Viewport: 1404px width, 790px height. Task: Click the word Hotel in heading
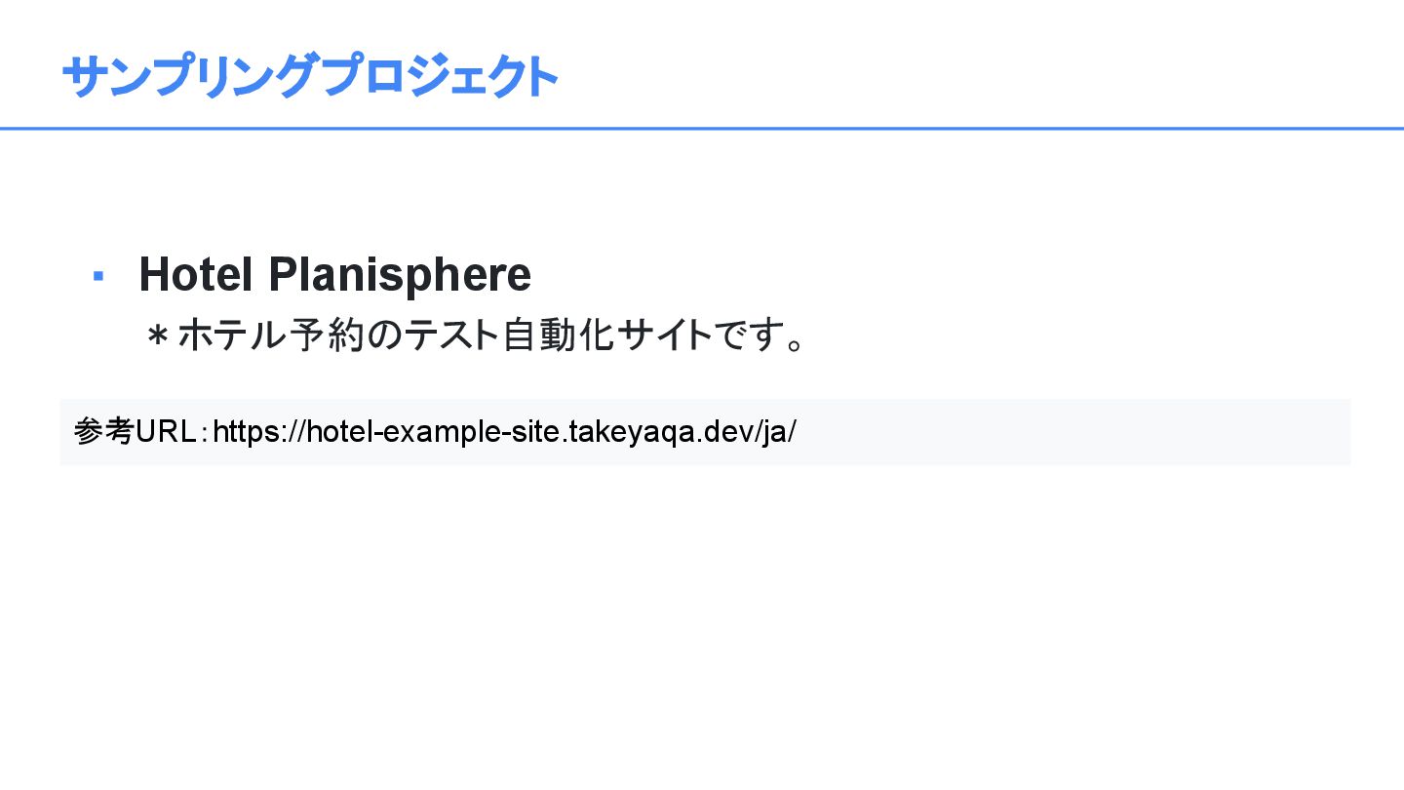pyautogui.click(x=197, y=275)
